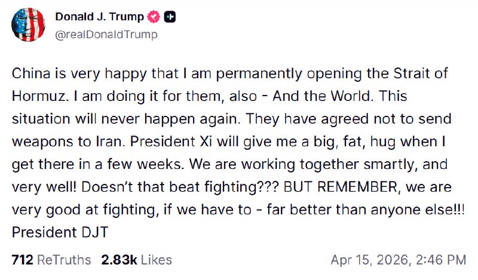Click the 712 ReTruths count
Screen dimensions: 478x280
22,260
